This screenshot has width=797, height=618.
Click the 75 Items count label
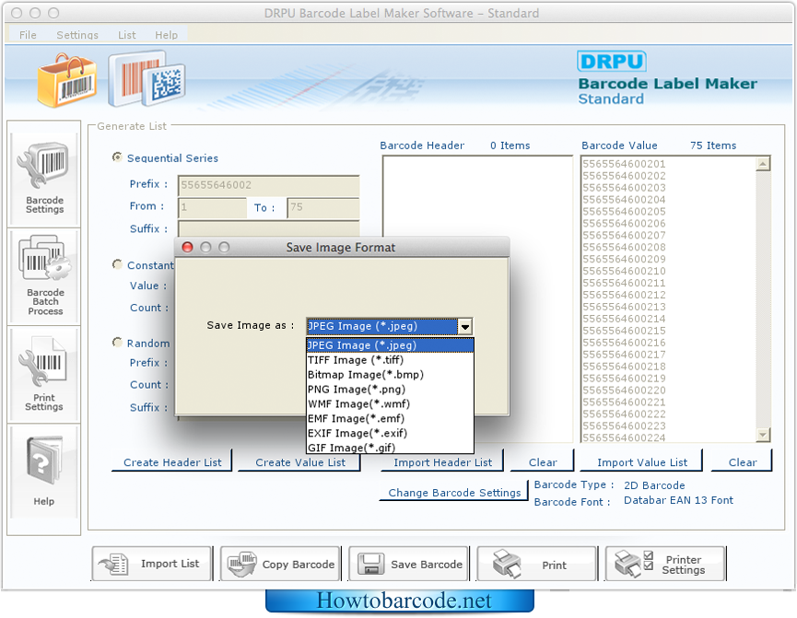713,146
